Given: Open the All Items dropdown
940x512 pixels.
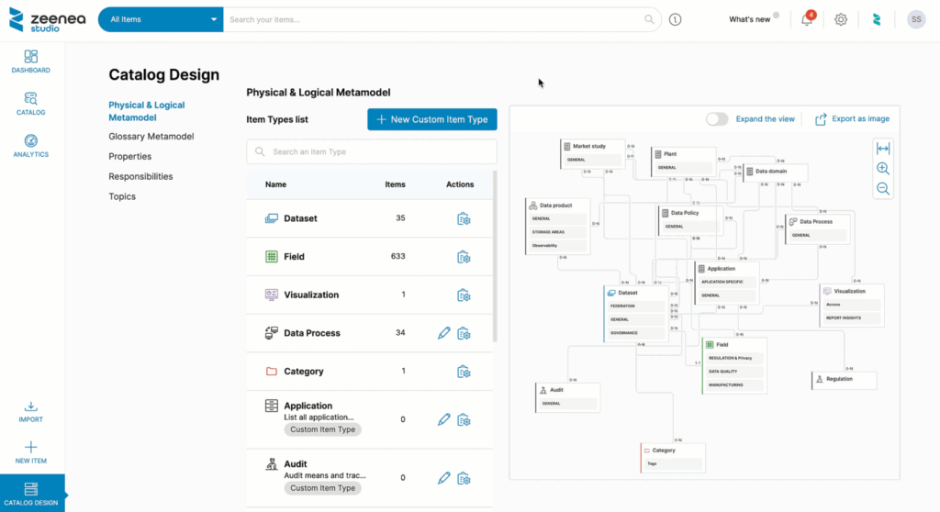Looking at the screenshot, I should [161, 19].
